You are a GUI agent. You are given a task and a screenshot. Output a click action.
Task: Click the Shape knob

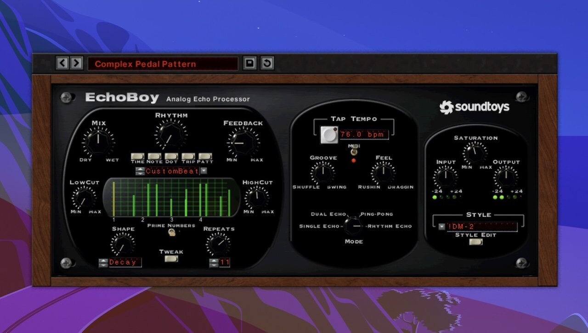(123, 244)
